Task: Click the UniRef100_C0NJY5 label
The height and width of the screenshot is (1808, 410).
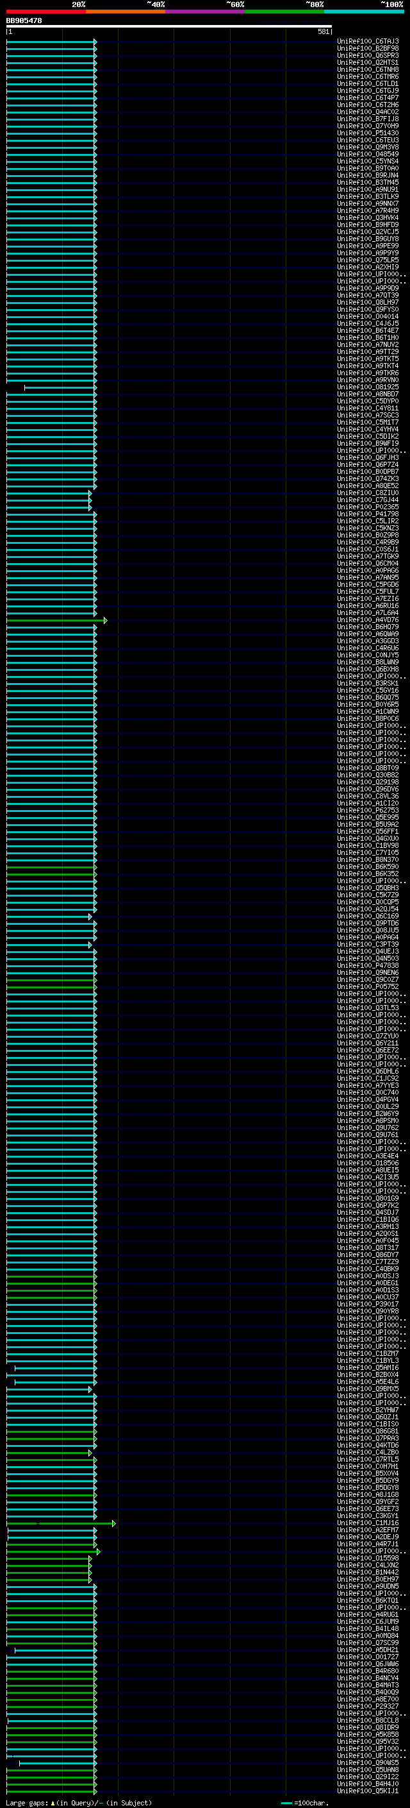Action: click(x=368, y=655)
